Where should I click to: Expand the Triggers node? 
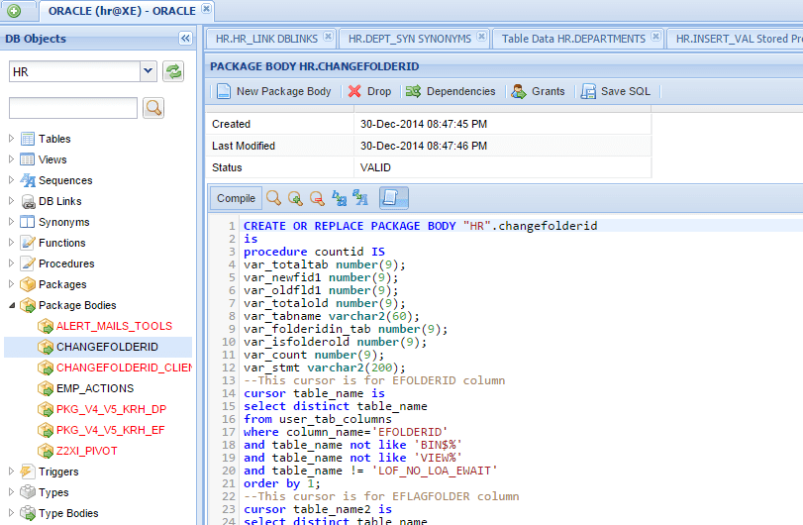coord(11,472)
